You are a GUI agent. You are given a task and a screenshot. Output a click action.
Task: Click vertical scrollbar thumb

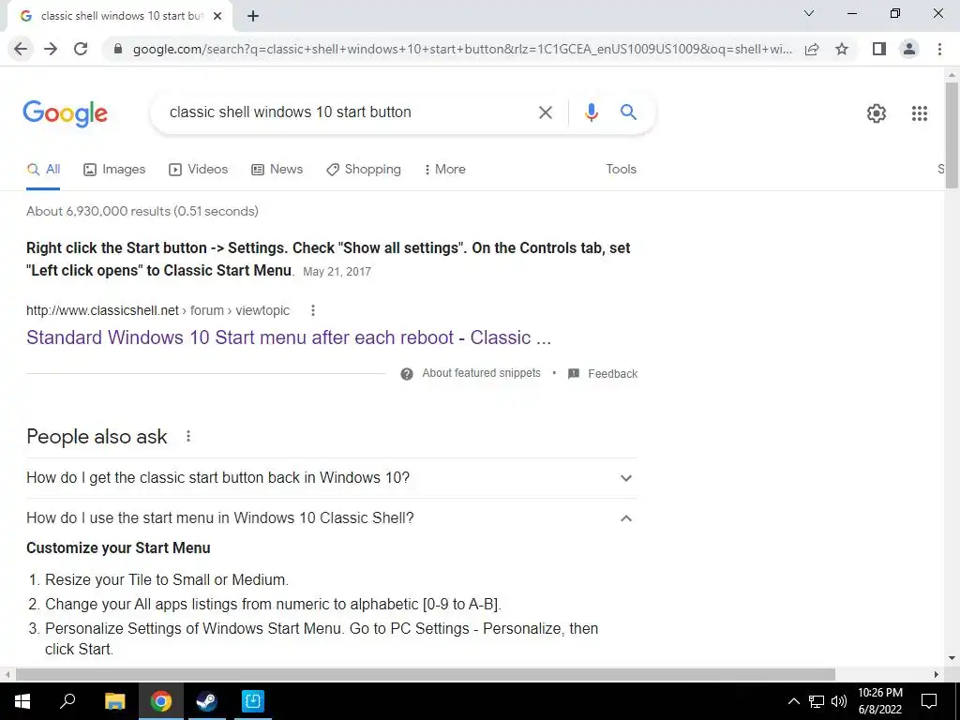pos(952,135)
